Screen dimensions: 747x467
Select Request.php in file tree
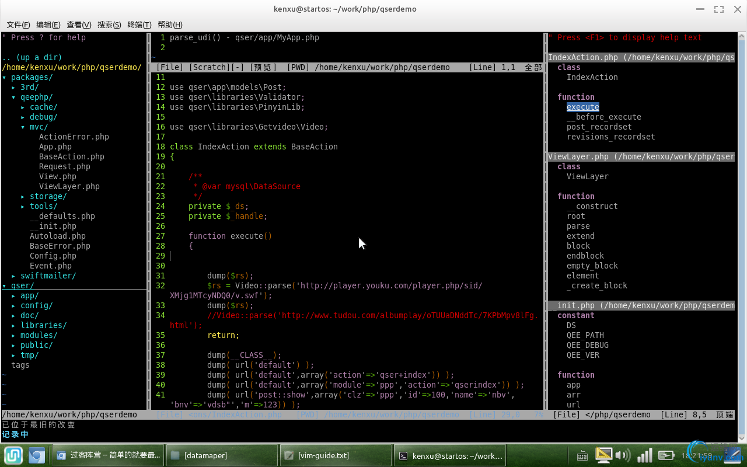(65, 166)
